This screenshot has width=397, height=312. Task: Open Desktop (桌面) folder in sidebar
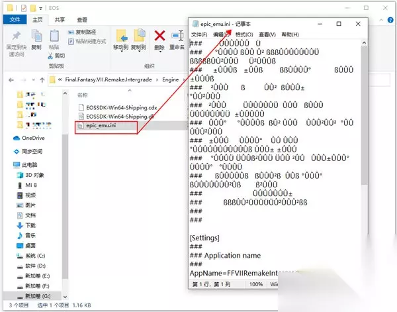[x=26, y=246]
